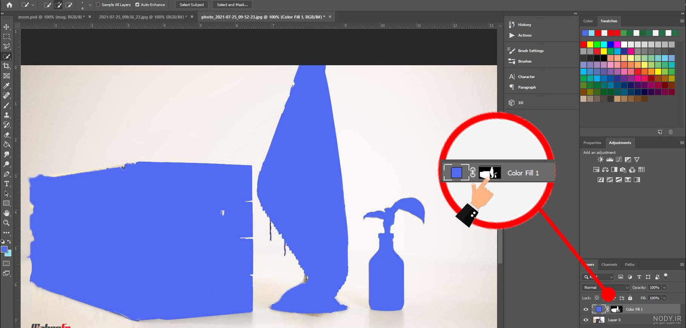Select the Move tool
Viewport: 686px width, 328px height.
(x=6, y=27)
